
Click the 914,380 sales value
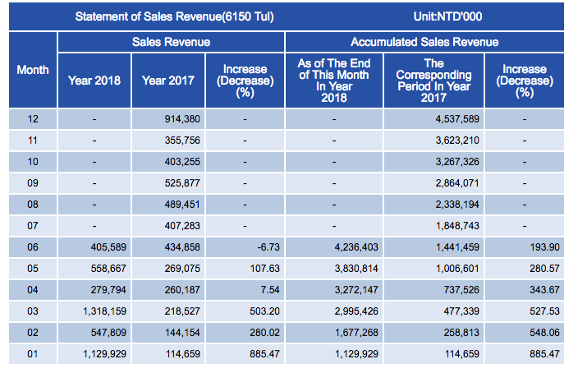point(182,119)
